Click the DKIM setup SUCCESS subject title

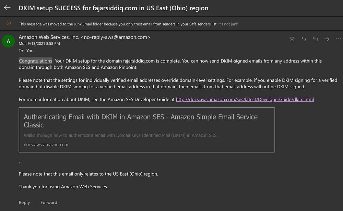[x=113, y=8]
